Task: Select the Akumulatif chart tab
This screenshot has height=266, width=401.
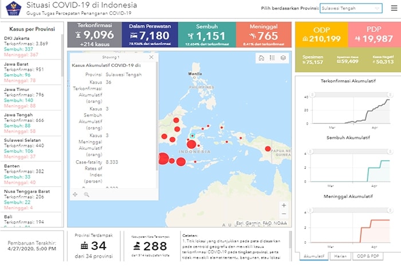Action: [314, 256]
